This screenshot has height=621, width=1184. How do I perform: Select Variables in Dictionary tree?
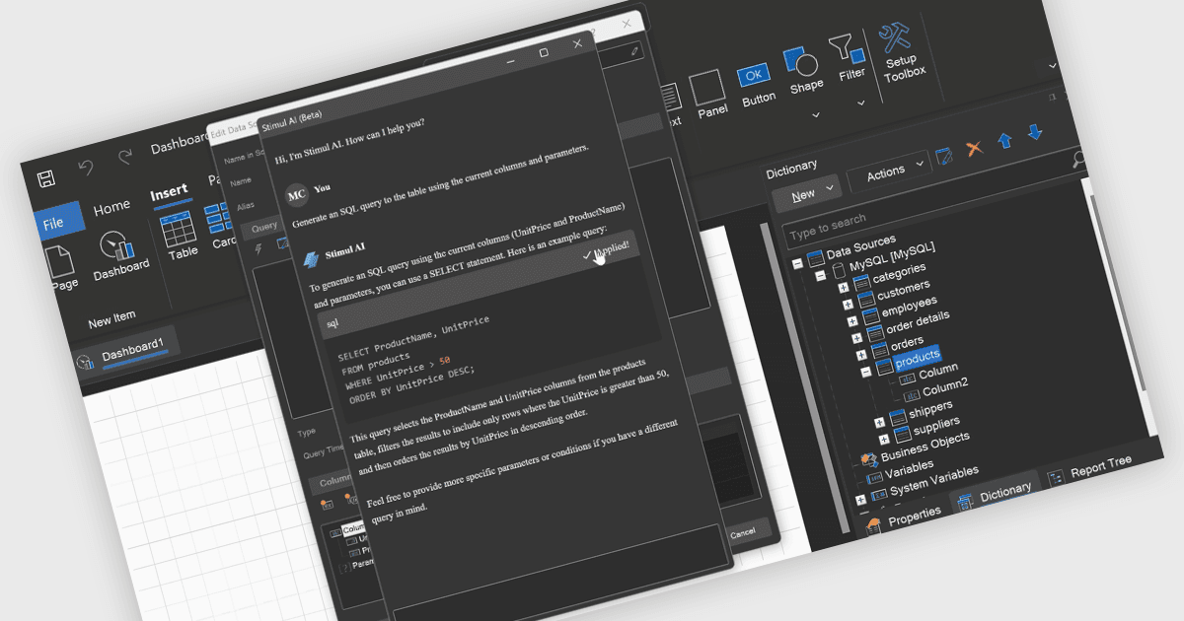(909, 468)
